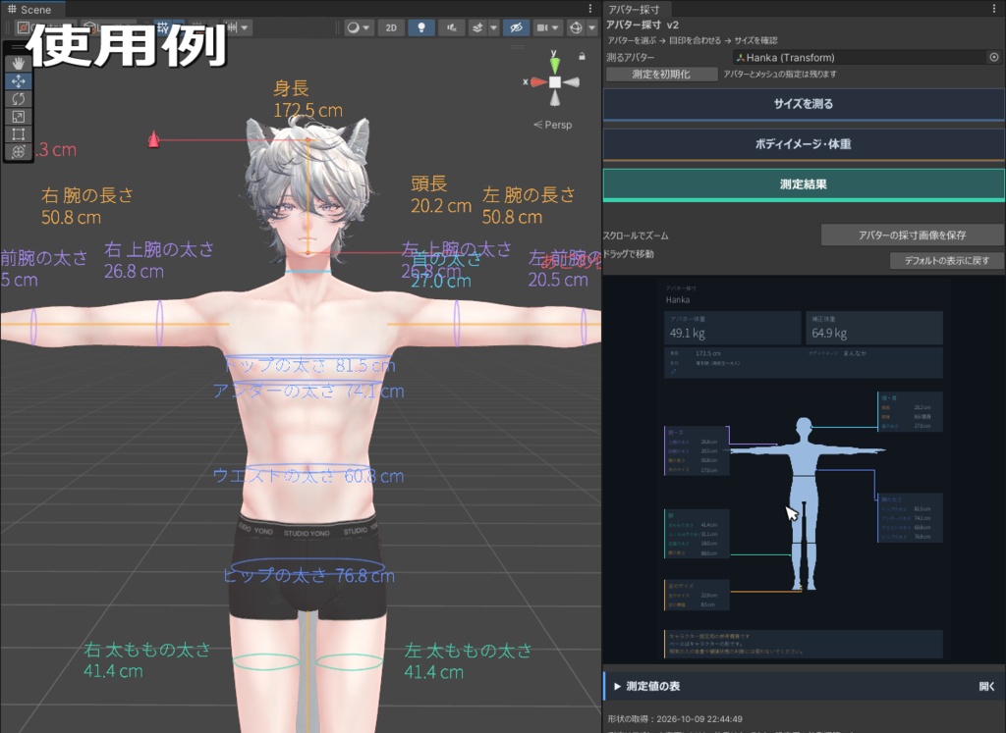Select the Move tool
Screen dimensions: 1006x733
click(18, 80)
